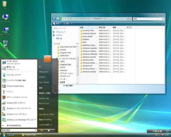
Task: Open Help and Support from the Start menu
Action: (x=45, y=125)
